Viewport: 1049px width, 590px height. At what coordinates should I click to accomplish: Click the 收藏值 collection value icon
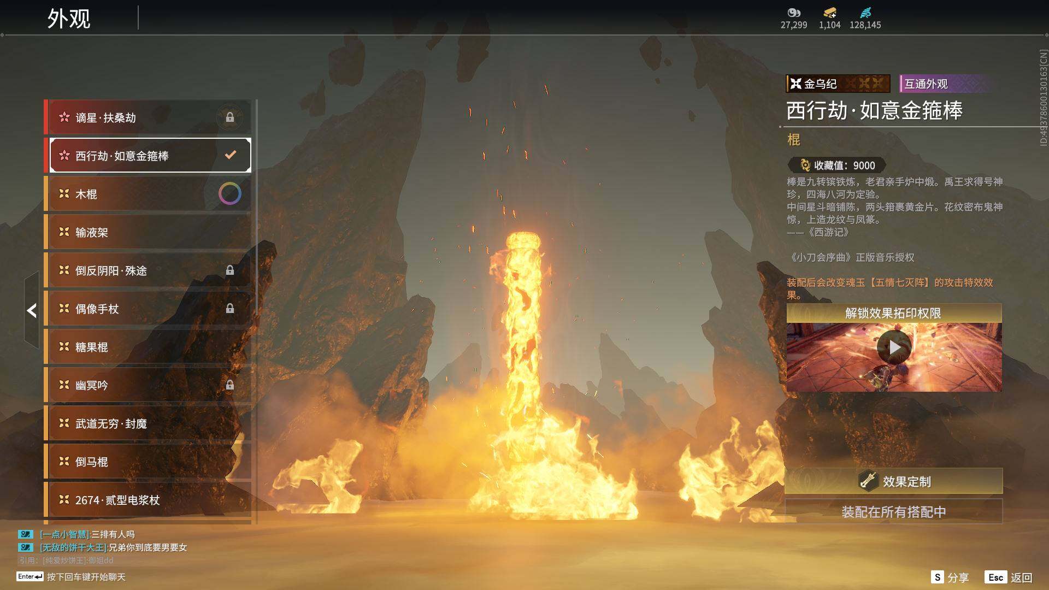tap(805, 165)
